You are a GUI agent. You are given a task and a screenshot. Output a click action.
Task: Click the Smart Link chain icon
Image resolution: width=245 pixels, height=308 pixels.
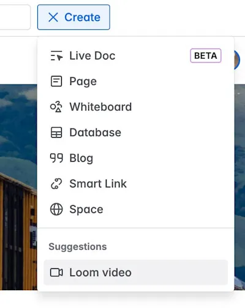click(56, 184)
